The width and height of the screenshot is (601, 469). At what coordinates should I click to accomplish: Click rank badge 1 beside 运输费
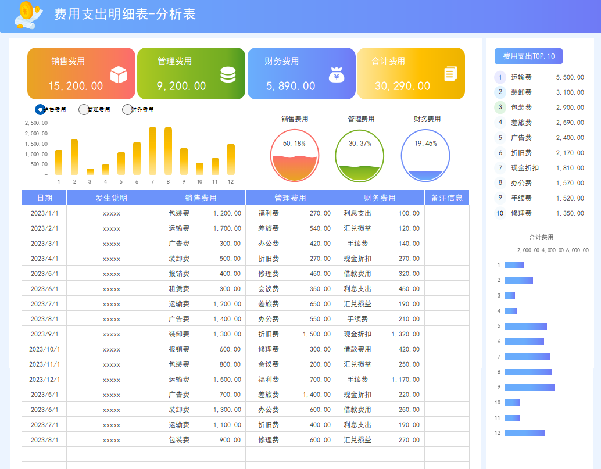click(x=500, y=77)
